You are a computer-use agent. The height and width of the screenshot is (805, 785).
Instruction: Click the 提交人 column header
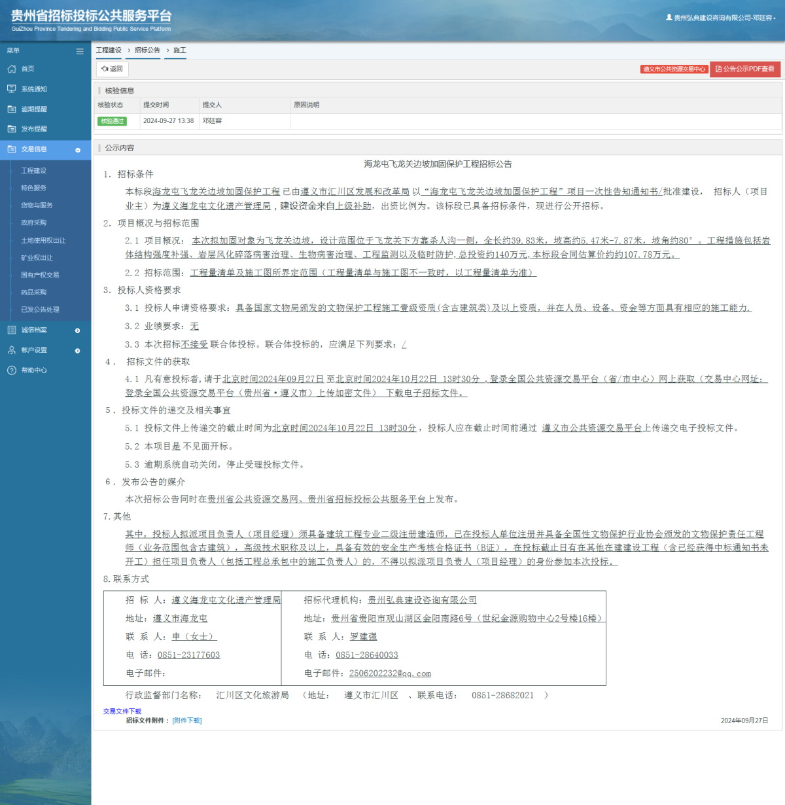coord(212,105)
